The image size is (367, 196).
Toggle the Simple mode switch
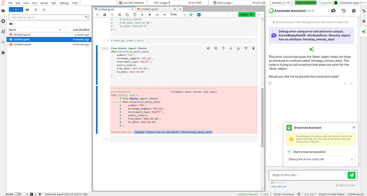[x=18, y=194]
